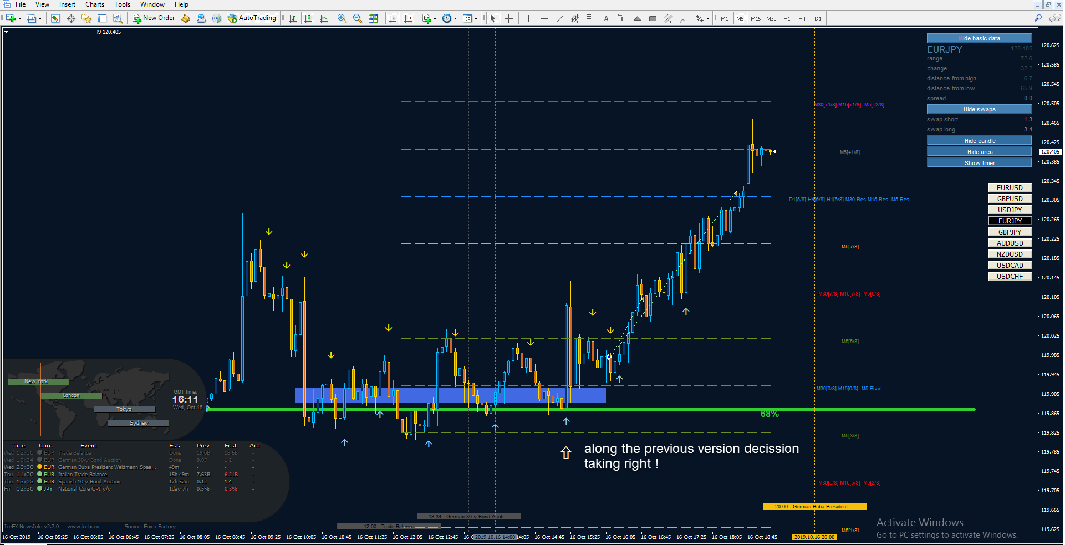Image resolution: width=1065 pixels, height=545 pixels.
Task: Click the 120.405 current price label
Action: pyautogui.click(x=1050, y=151)
